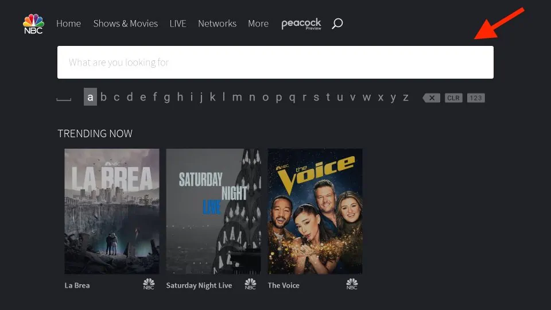Select the letter t key
551x310 pixels.
pyautogui.click(x=328, y=97)
